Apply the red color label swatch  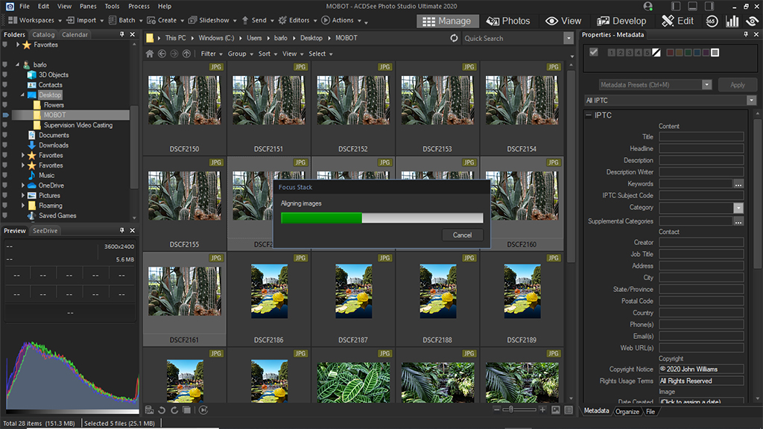pyautogui.click(x=671, y=52)
